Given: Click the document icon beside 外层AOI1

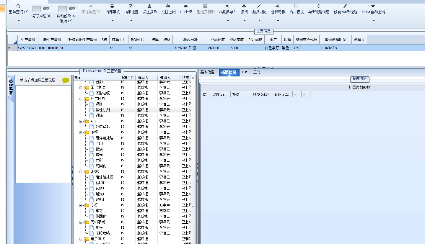Looking at the screenshot, I should click(x=92, y=127).
